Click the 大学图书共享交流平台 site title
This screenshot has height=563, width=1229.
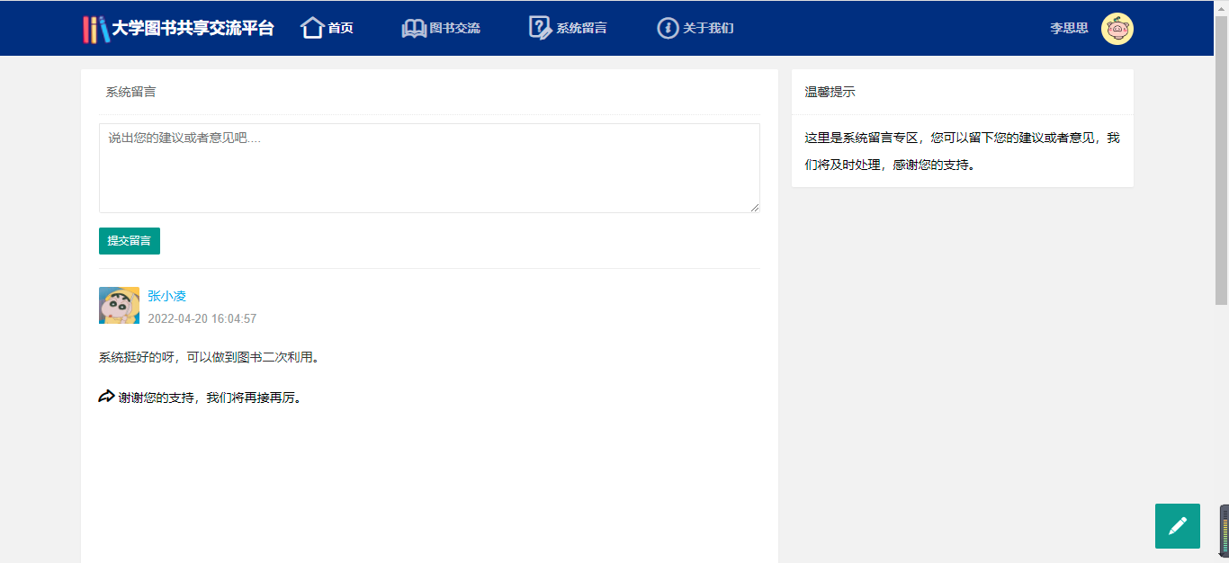[x=193, y=29]
